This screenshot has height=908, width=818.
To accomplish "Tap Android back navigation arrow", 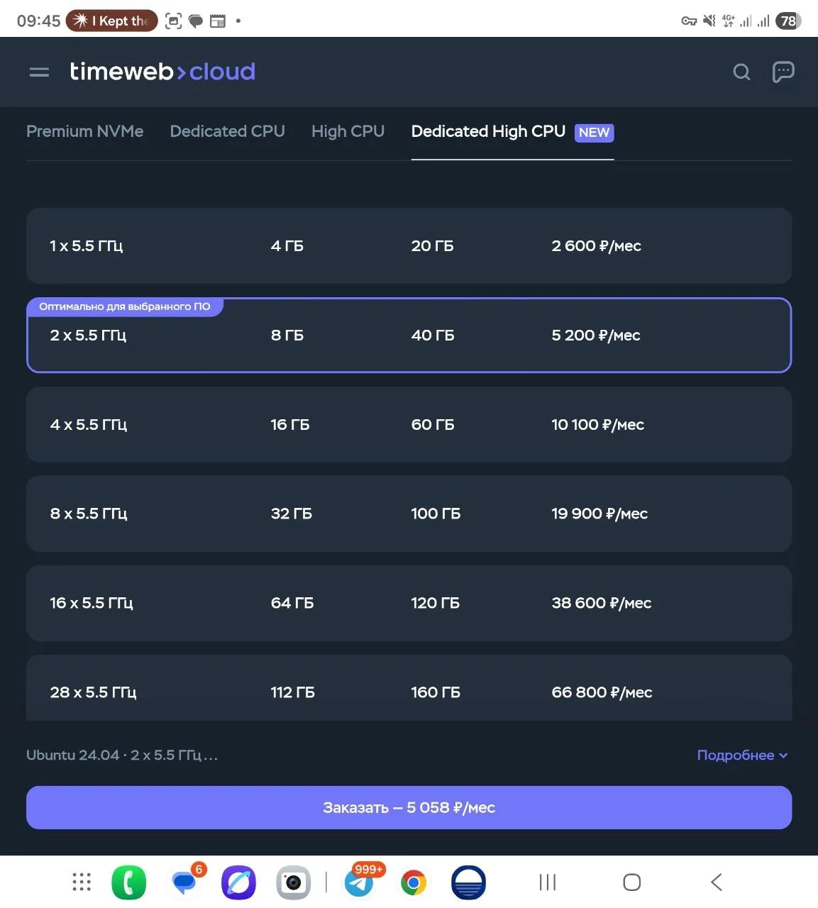I will coord(717,882).
